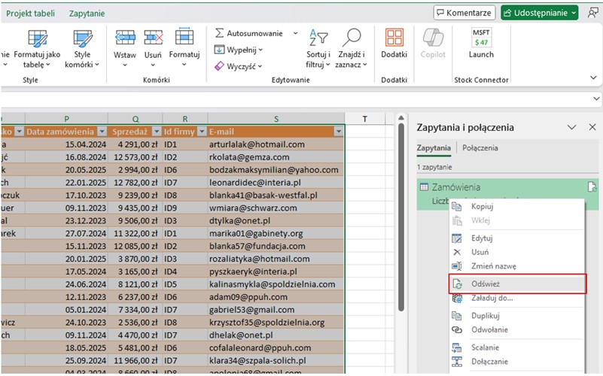Click the Duplikuj icon in context menu
603x376 pixels.
(x=456, y=316)
